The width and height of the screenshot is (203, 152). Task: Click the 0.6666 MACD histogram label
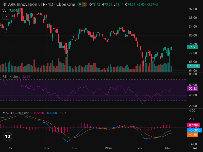point(194,125)
